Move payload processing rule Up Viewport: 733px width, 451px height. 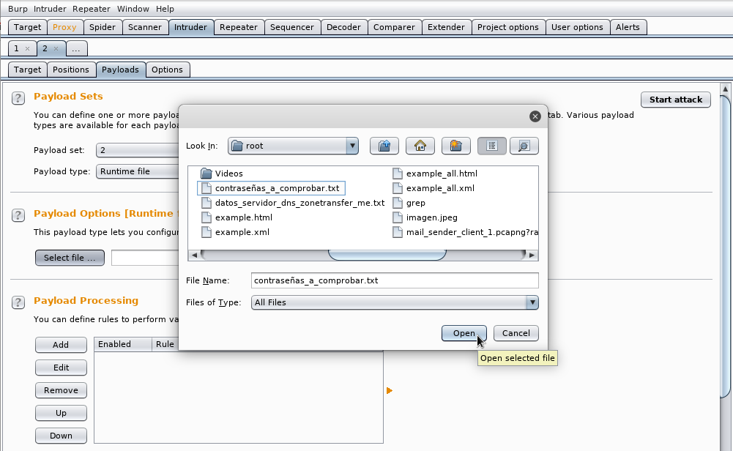pyautogui.click(x=61, y=413)
